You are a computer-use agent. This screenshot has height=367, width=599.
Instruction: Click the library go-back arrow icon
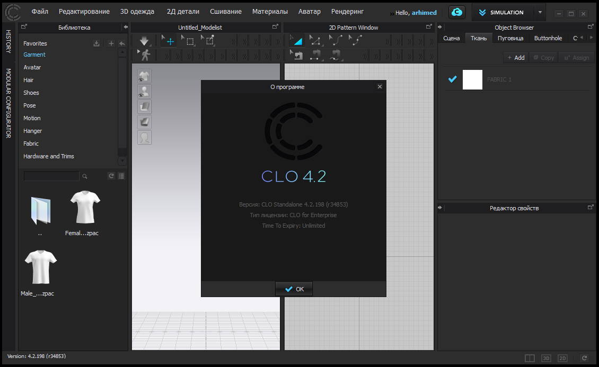[x=122, y=43]
